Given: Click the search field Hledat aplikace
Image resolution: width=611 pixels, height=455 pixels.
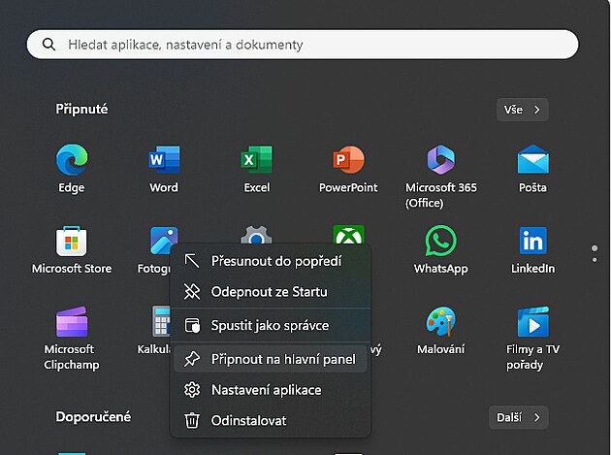Looking at the screenshot, I should coord(303,45).
